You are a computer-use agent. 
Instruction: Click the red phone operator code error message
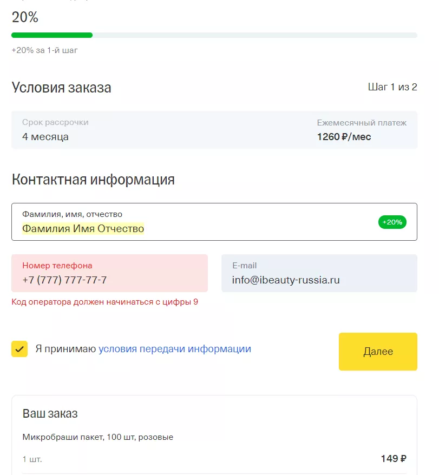point(105,302)
